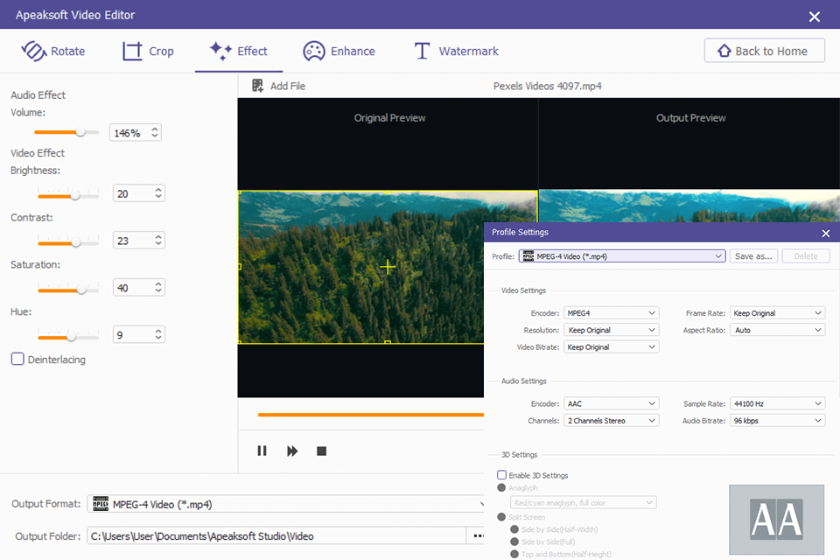
Task: Click the Pexels Videos 4097.mp4 filename
Action: [547, 86]
